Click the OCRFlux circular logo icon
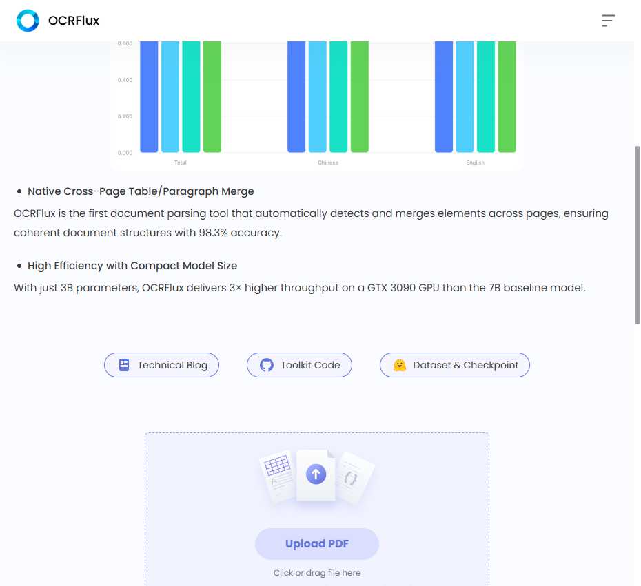This screenshot has height=586, width=641. (28, 21)
